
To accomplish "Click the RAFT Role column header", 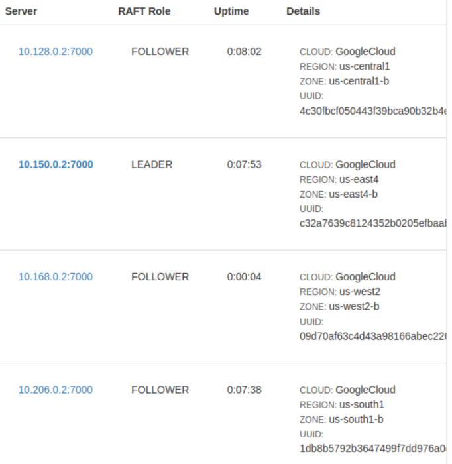I will click(x=144, y=11).
